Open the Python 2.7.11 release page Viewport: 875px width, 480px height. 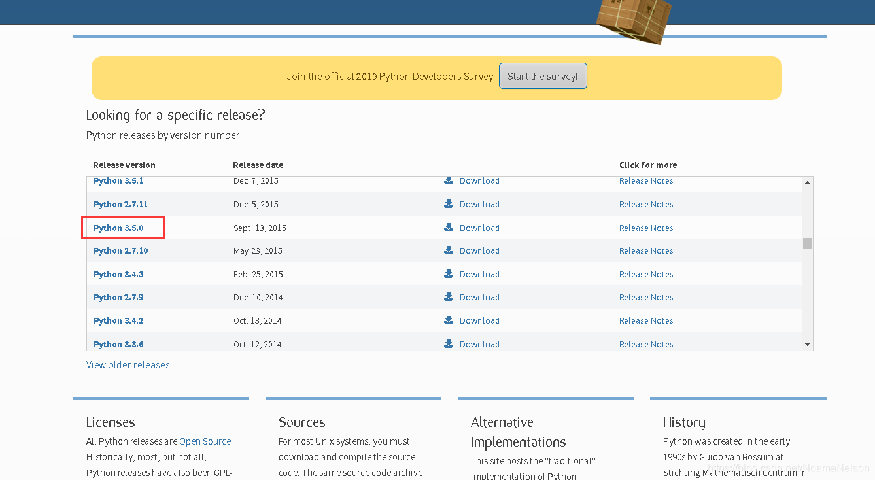point(121,204)
